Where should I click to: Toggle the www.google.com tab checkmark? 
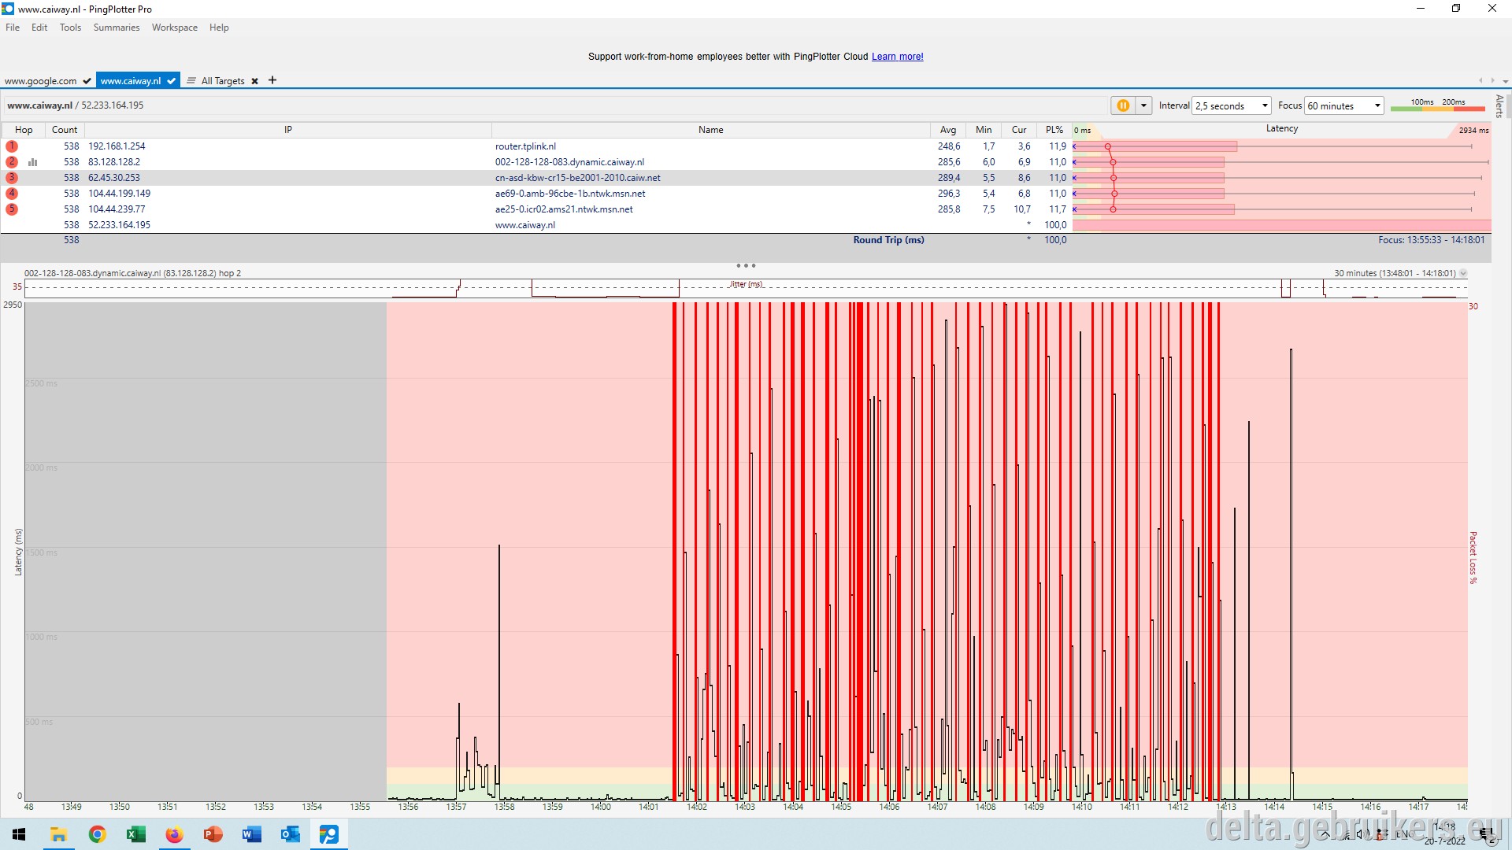tap(87, 81)
